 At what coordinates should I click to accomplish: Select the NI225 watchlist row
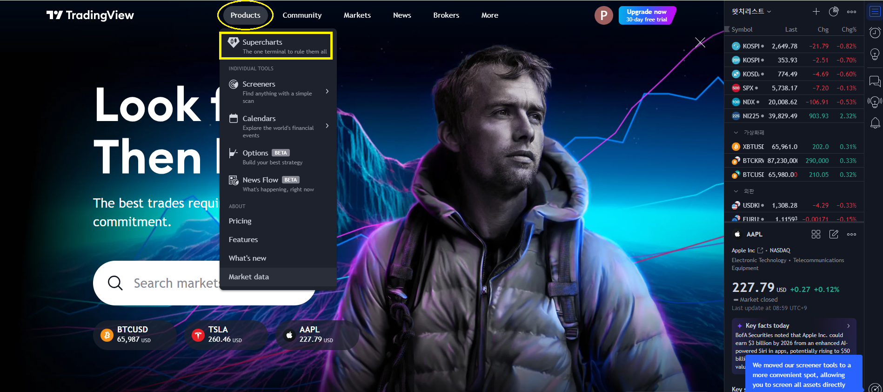794,116
